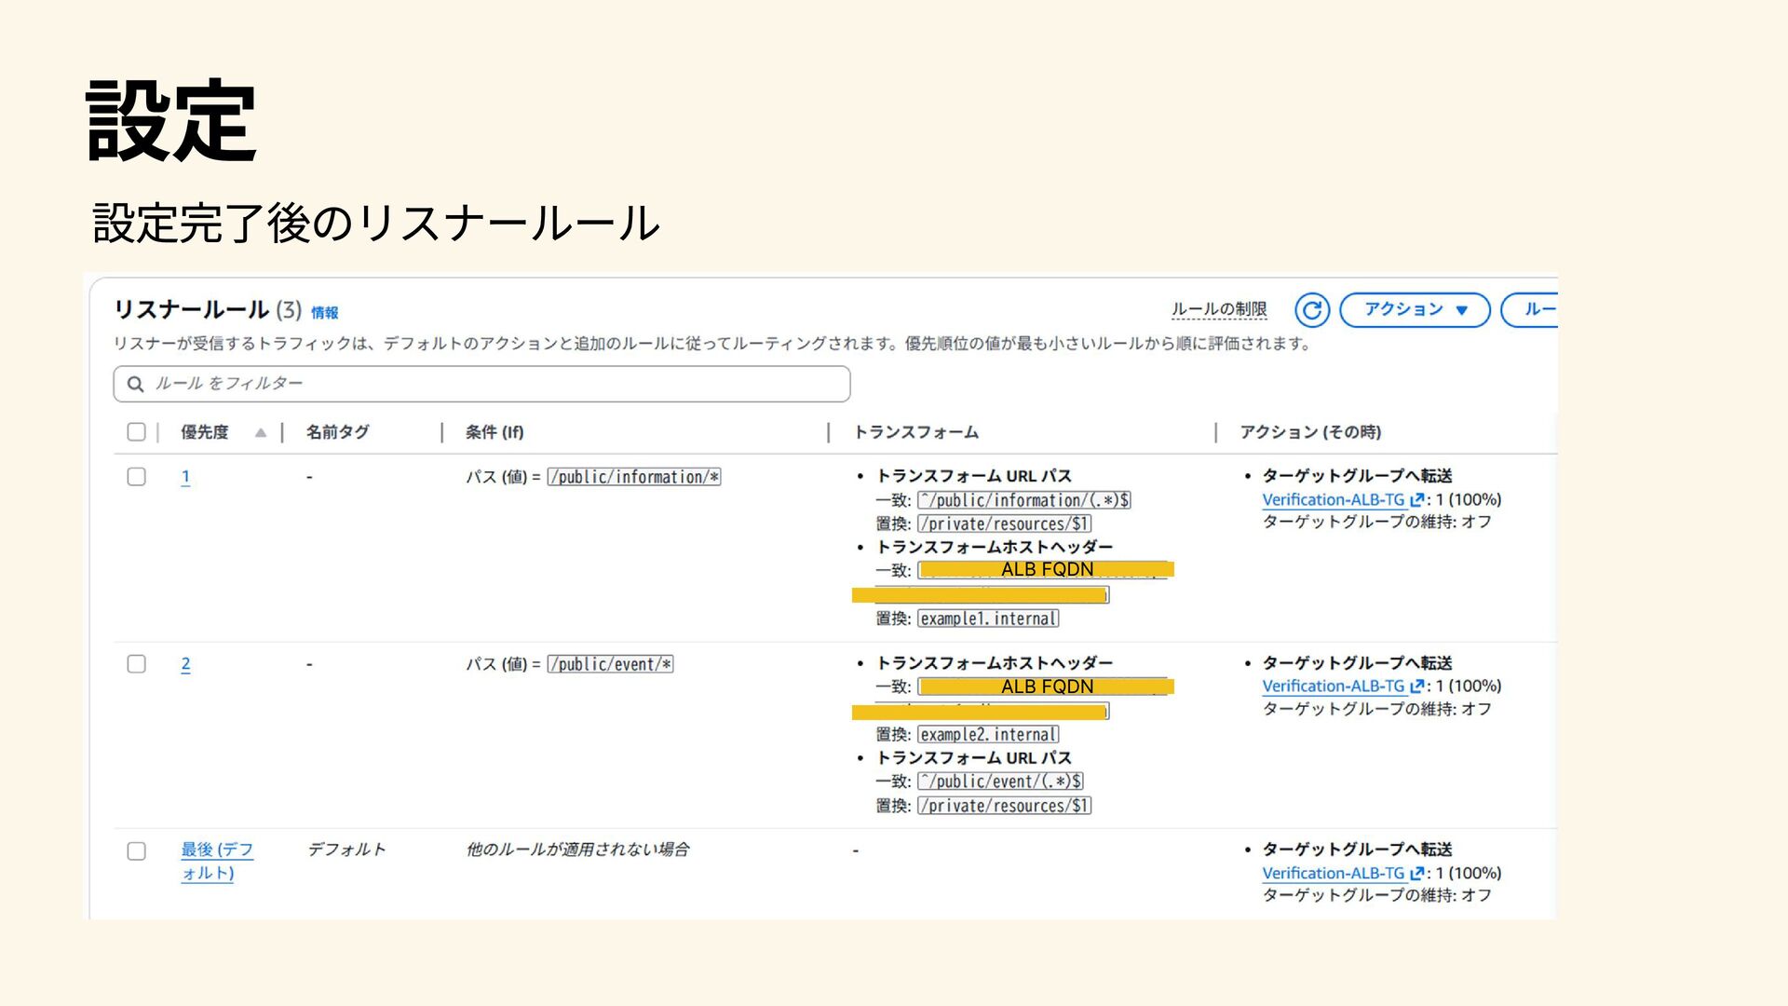
Task: Open the 情報 info link
Action: pyautogui.click(x=324, y=313)
